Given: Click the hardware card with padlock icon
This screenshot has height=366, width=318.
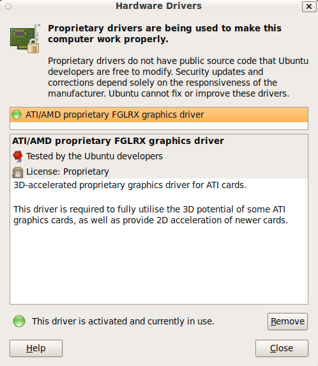Looking at the screenshot, I should 25,38.
